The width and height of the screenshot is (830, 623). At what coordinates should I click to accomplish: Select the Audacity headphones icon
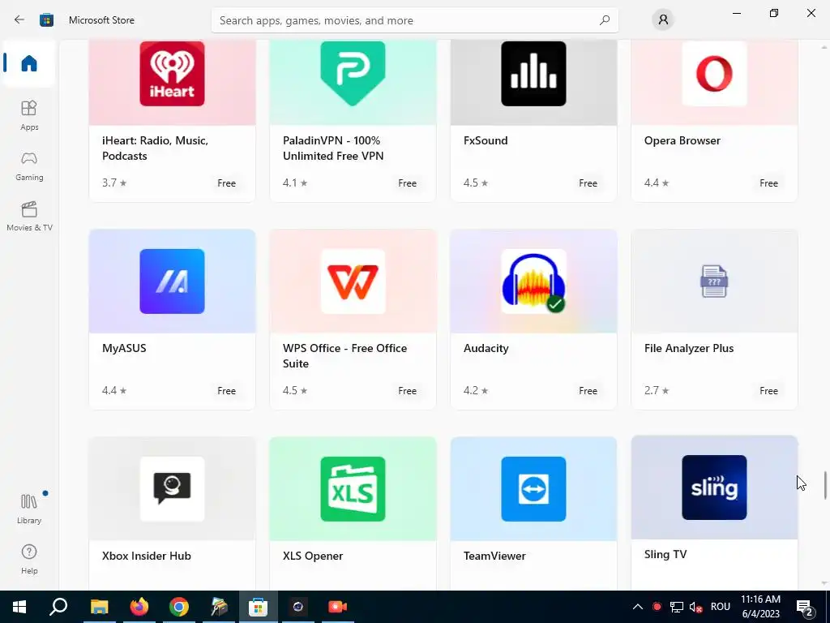point(533,281)
